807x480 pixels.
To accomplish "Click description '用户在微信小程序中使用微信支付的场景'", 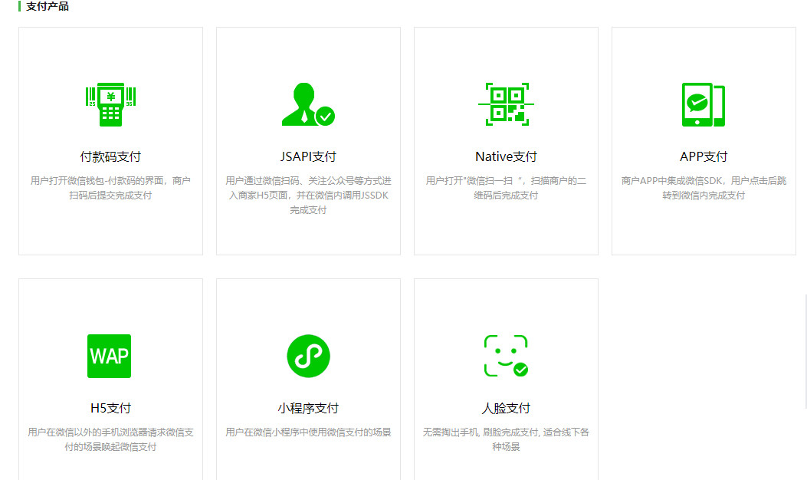I will coord(308,432).
